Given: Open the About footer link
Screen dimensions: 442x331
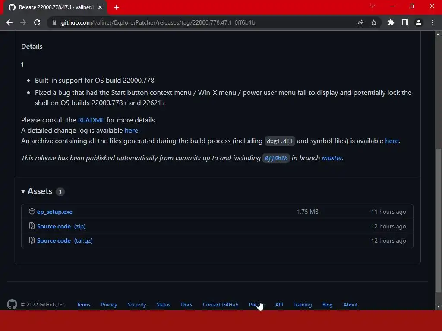Looking at the screenshot, I should 350,305.
